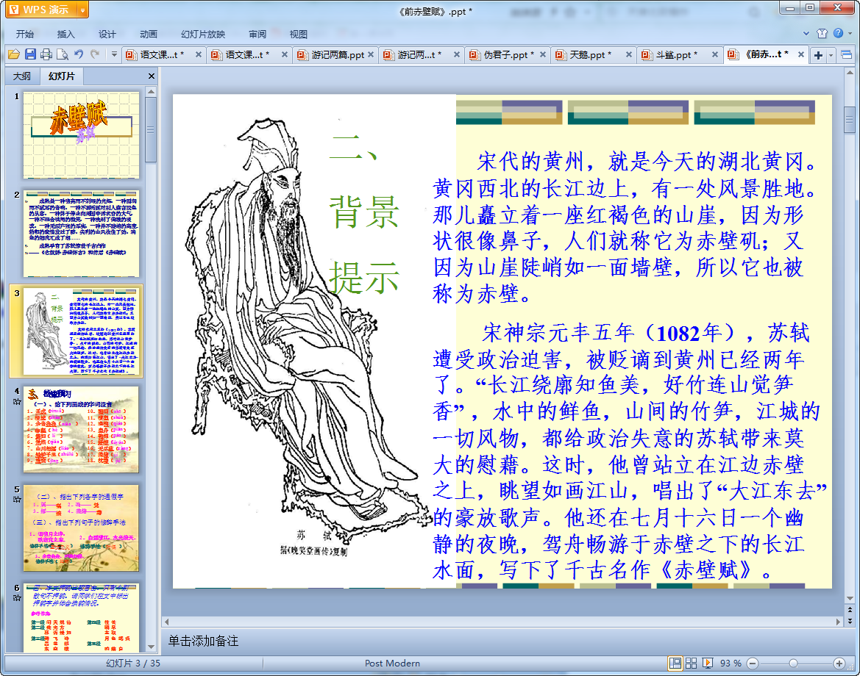Start slideshow from status bar play icon
The image size is (860, 676).
click(x=708, y=664)
